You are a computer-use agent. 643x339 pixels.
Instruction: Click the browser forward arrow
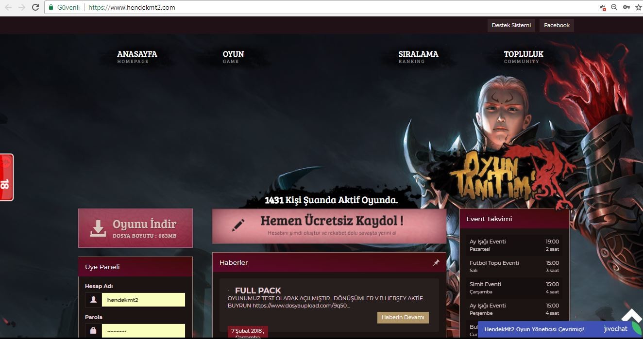(x=22, y=7)
